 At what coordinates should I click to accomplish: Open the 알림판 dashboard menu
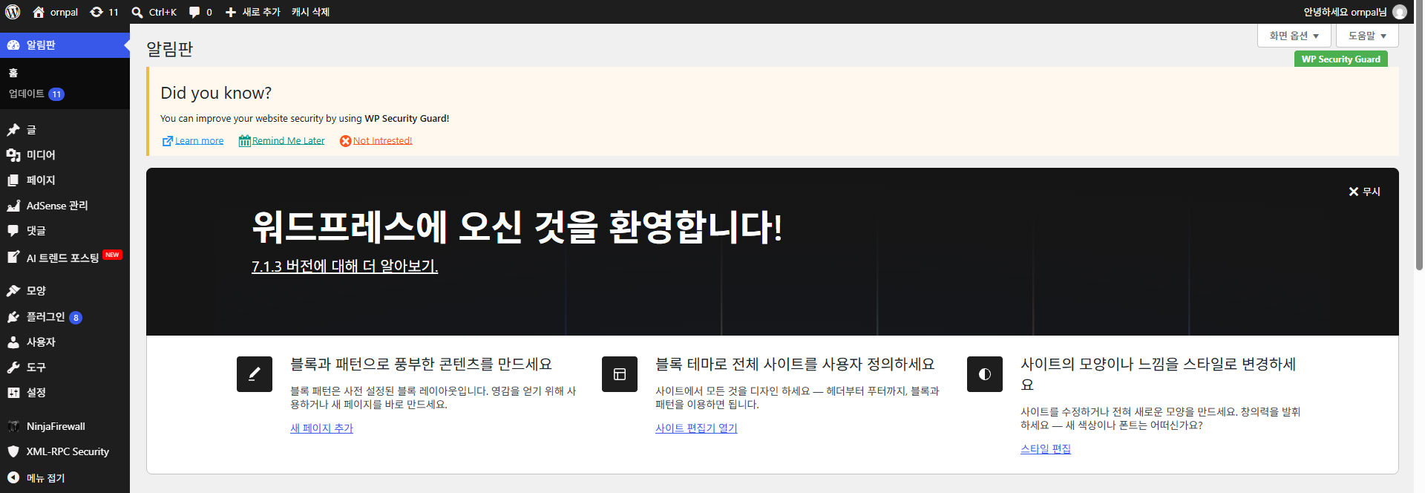pyautogui.click(x=65, y=45)
